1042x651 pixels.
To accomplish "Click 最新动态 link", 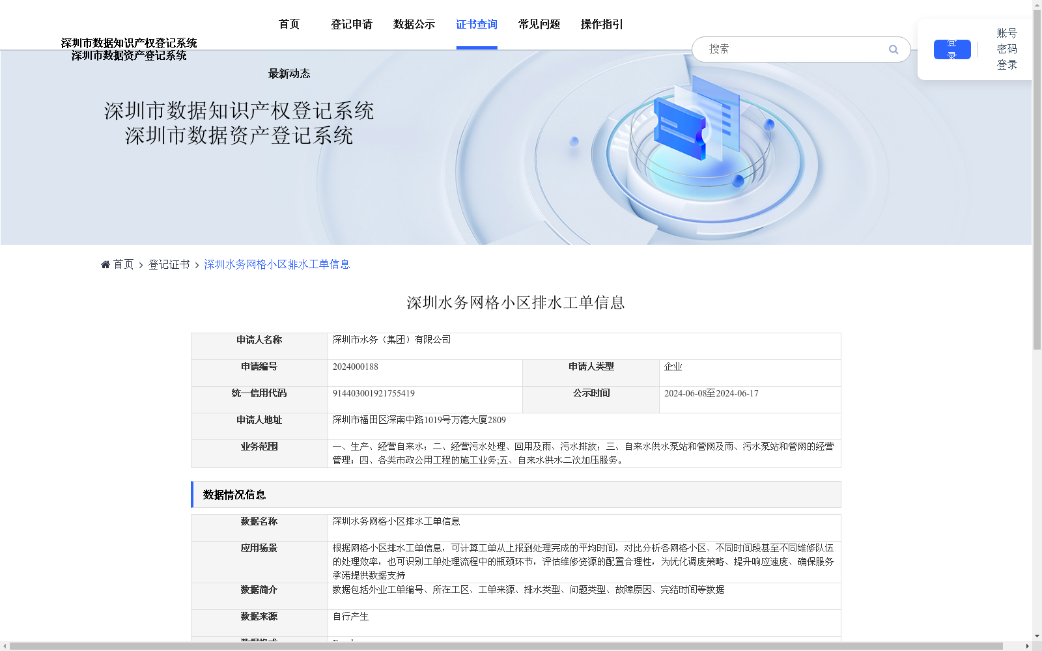I will pyautogui.click(x=289, y=74).
